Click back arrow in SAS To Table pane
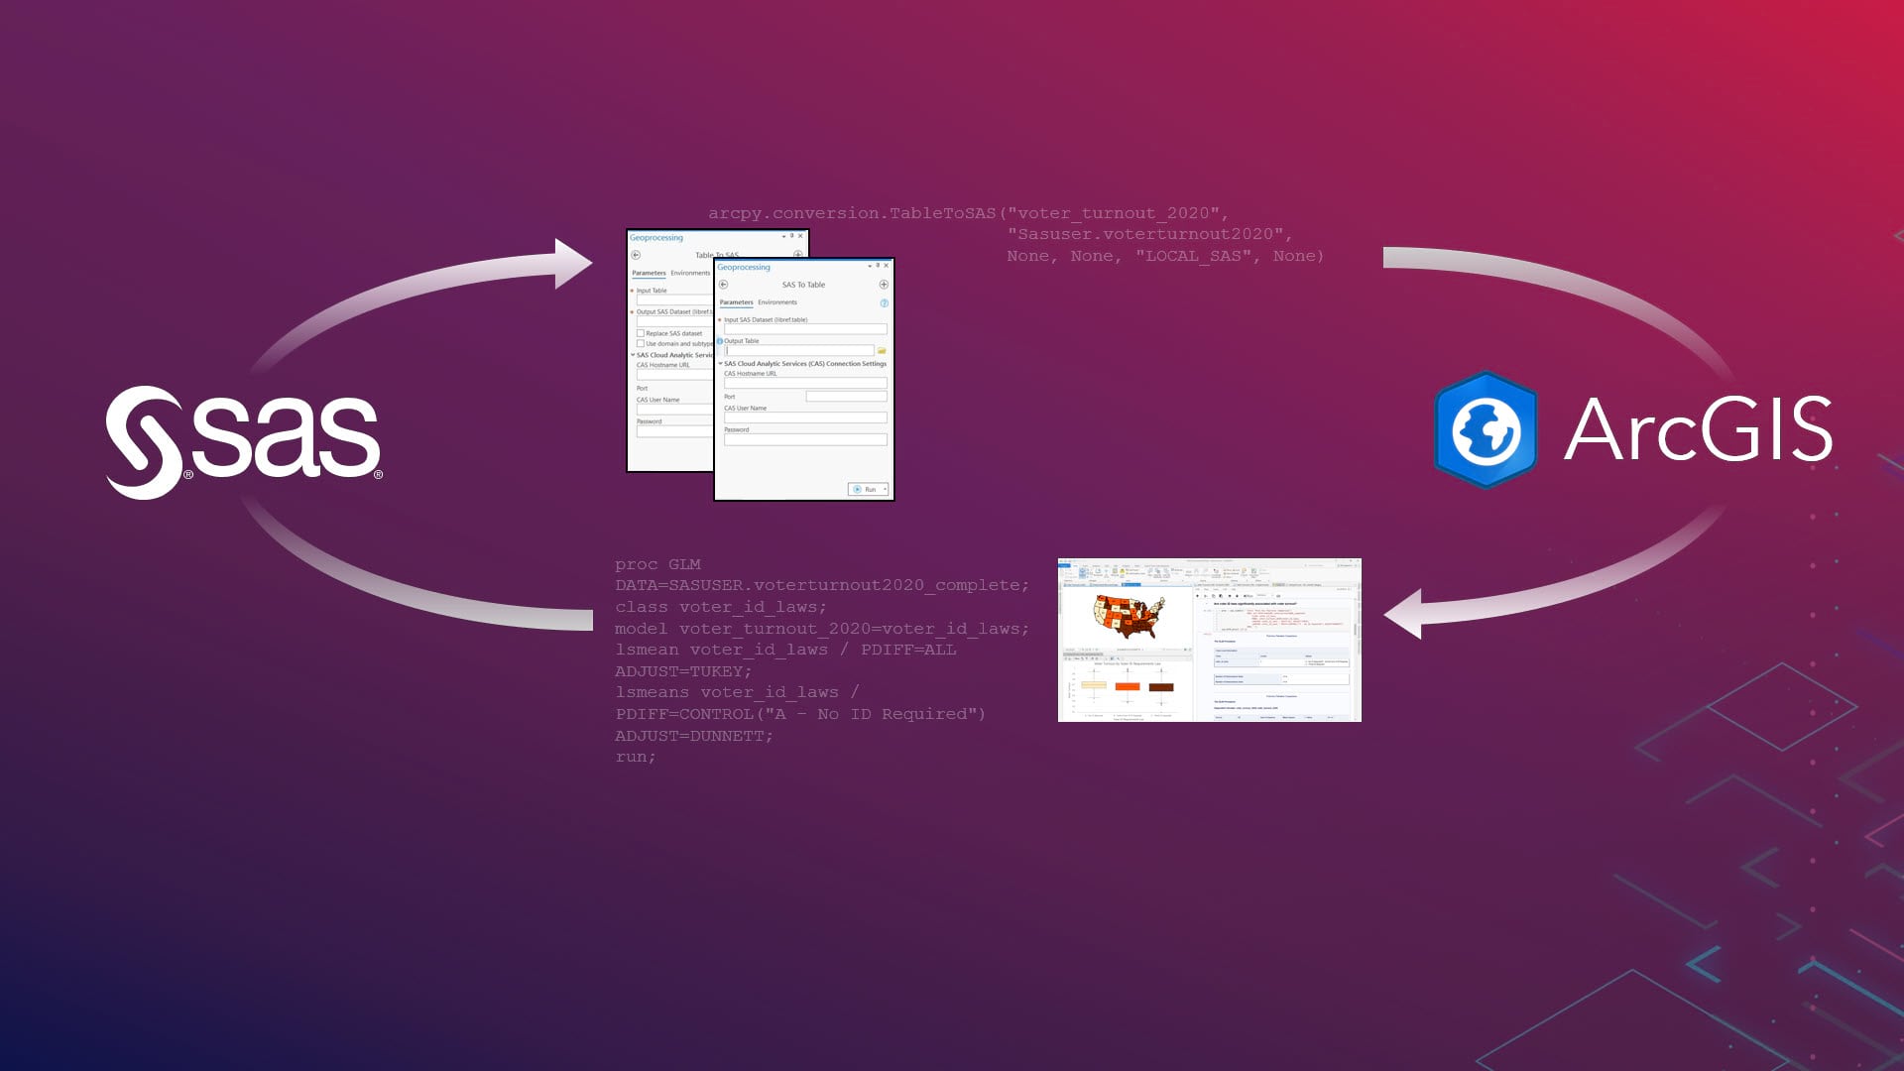 pyautogui.click(x=723, y=285)
